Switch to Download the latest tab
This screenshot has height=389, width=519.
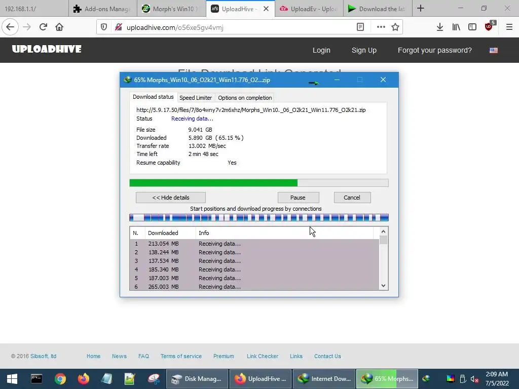pyautogui.click(x=378, y=9)
